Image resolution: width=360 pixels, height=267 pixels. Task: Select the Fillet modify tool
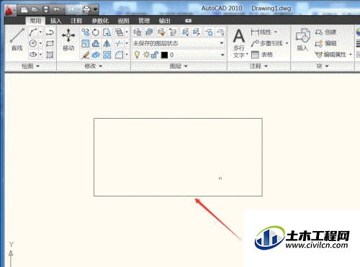click(x=119, y=55)
